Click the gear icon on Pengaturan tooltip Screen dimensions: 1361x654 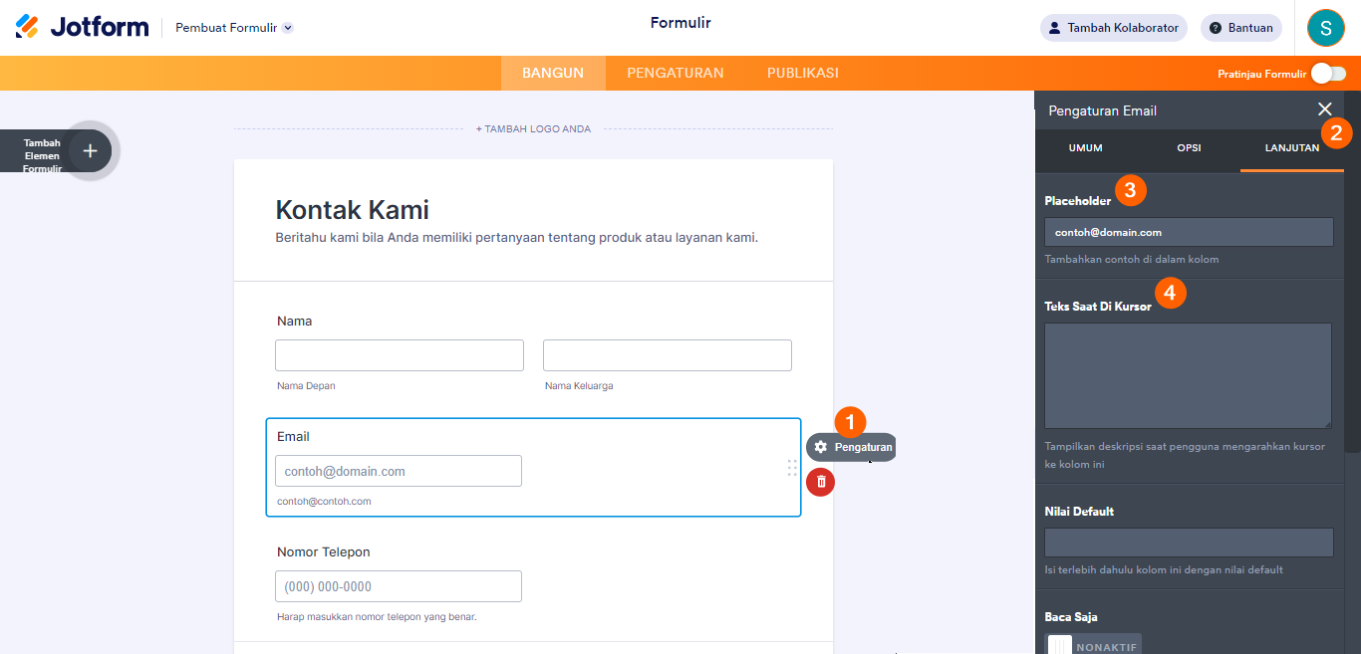(820, 447)
